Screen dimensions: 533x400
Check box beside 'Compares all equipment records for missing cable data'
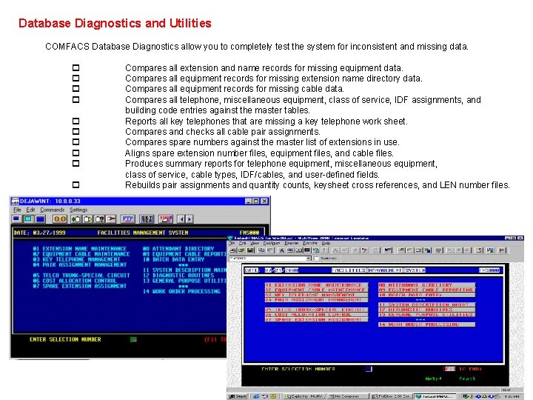click(76, 88)
